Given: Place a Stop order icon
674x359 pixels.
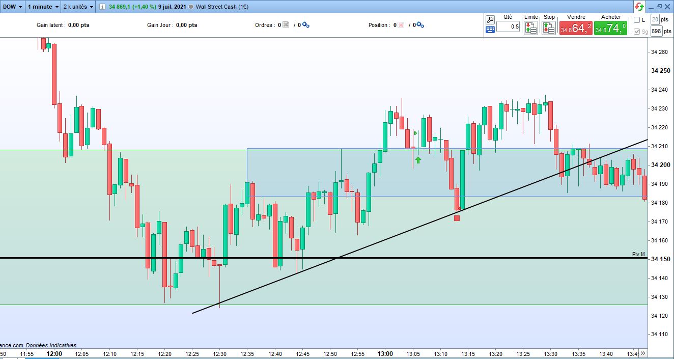Looking at the screenshot, I should click(x=549, y=27).
